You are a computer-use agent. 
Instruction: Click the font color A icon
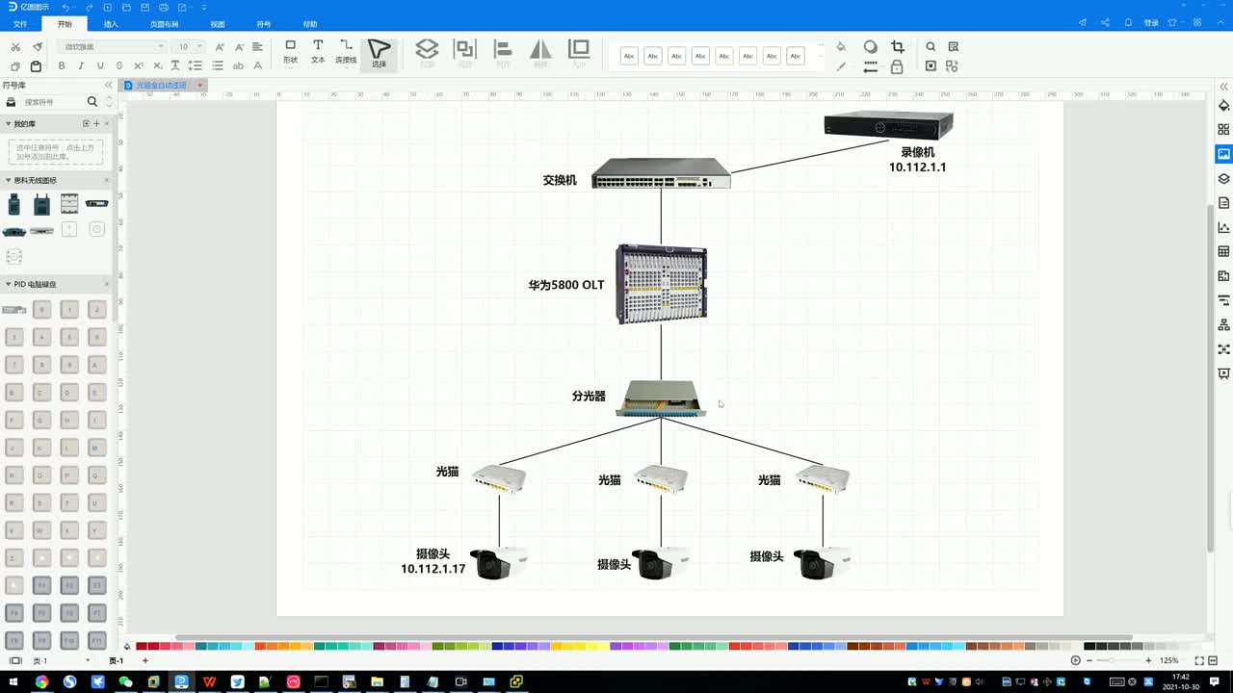click(257, 66)
